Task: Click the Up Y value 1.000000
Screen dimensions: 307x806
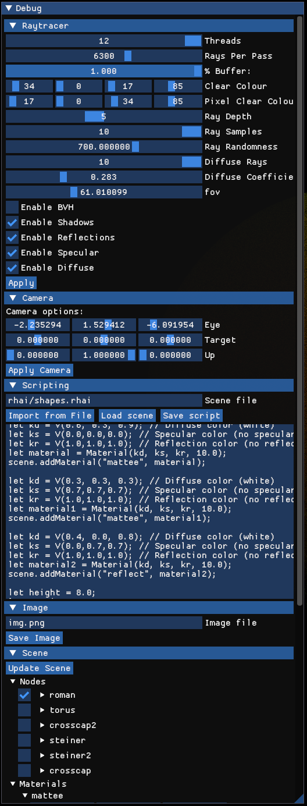Action: (104, 355)
